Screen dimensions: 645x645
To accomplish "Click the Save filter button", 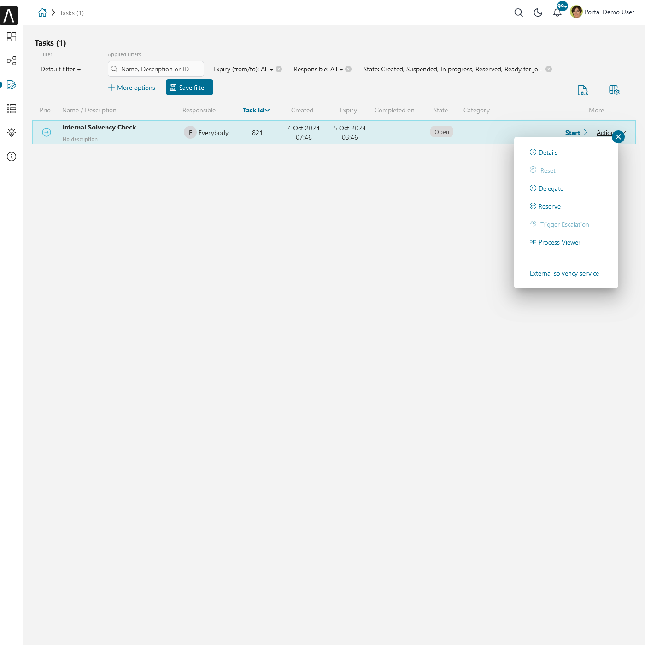I will 189,88.
